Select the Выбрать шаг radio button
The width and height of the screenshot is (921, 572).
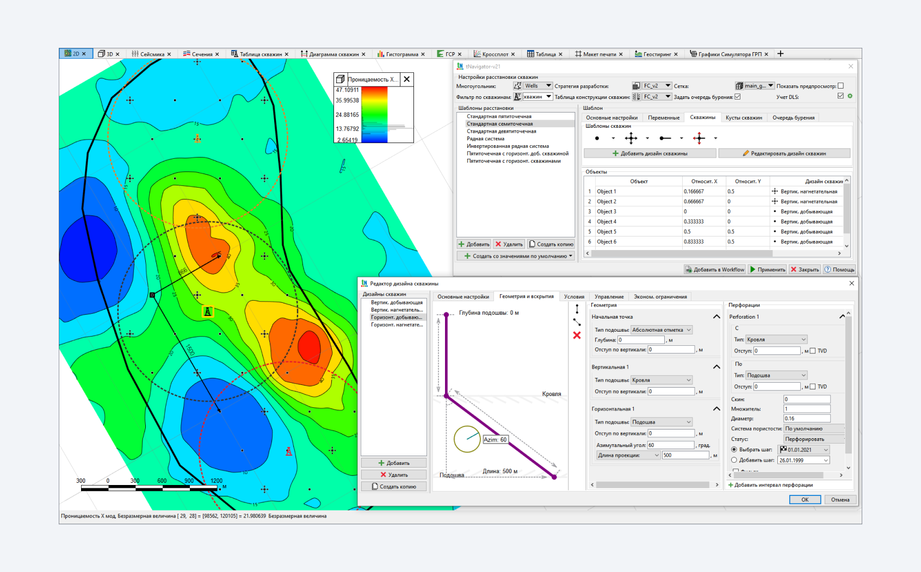tap(734, 450)
